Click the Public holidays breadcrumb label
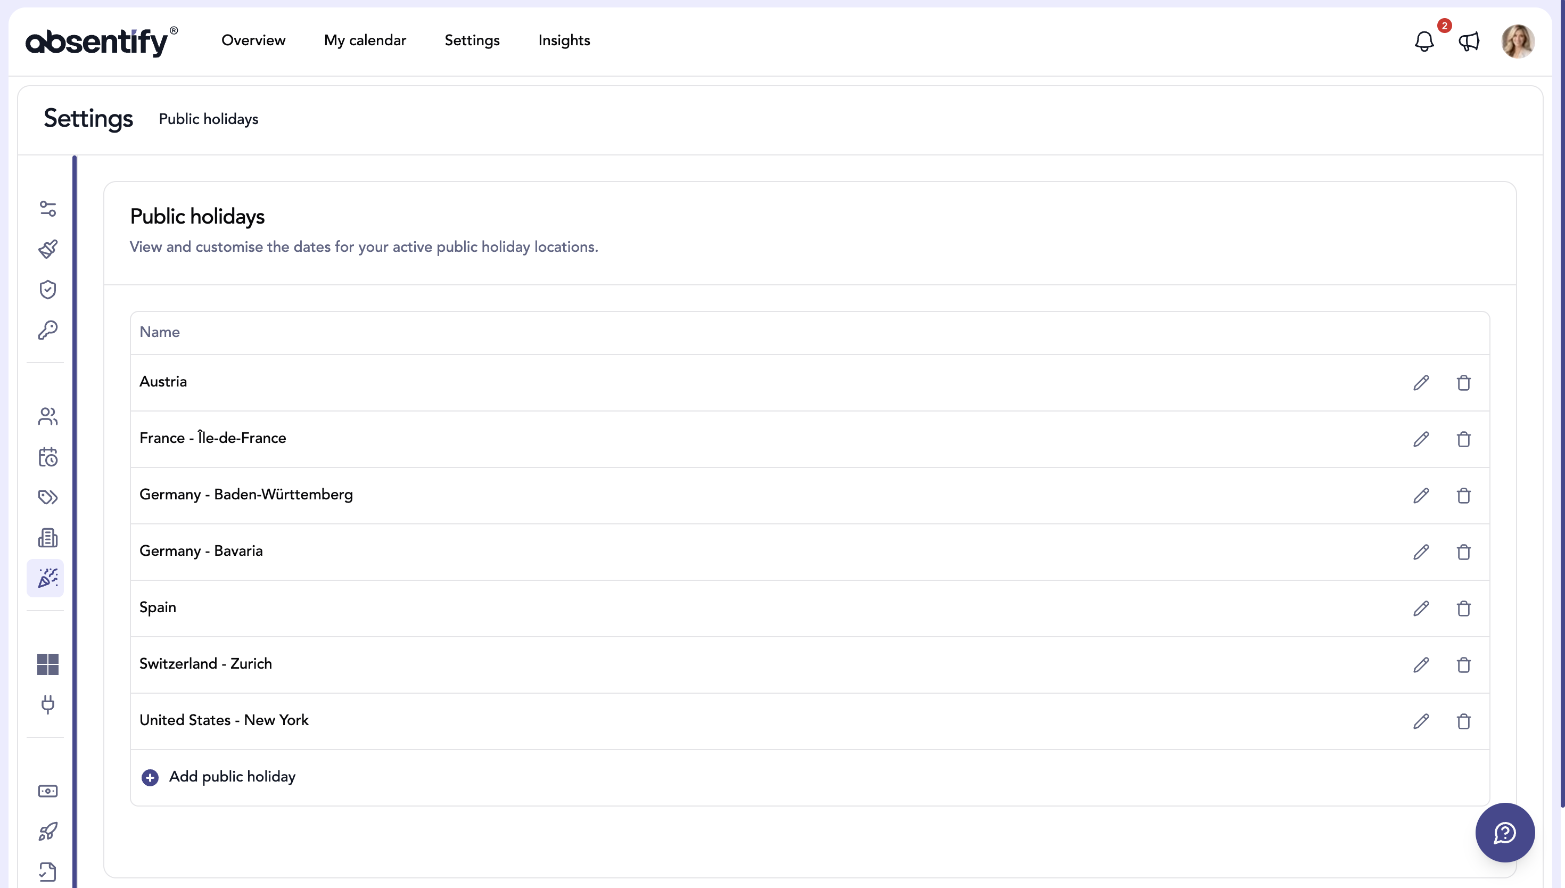This screenshot has height=888, width=1565. coord(209,119)
